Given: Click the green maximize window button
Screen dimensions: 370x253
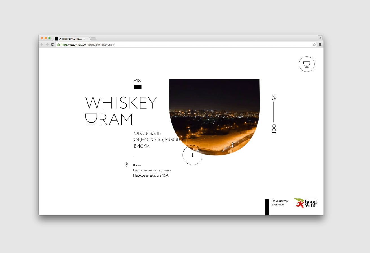Looking at the screenshot, I should pos(49,38).
